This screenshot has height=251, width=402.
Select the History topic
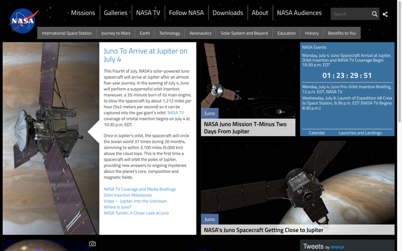[312, 33]
